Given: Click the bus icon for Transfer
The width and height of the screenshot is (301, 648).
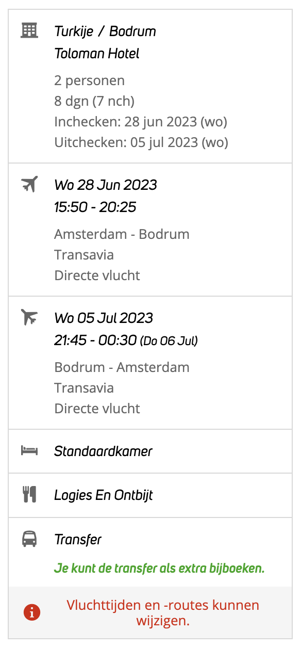Looking at the screenshot, I should click(29, 539).
